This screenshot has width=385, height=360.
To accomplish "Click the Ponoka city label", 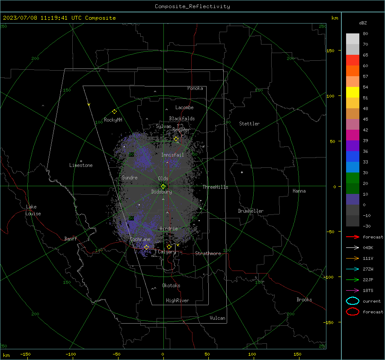I will pyautogui.click(x=195, y=88).
